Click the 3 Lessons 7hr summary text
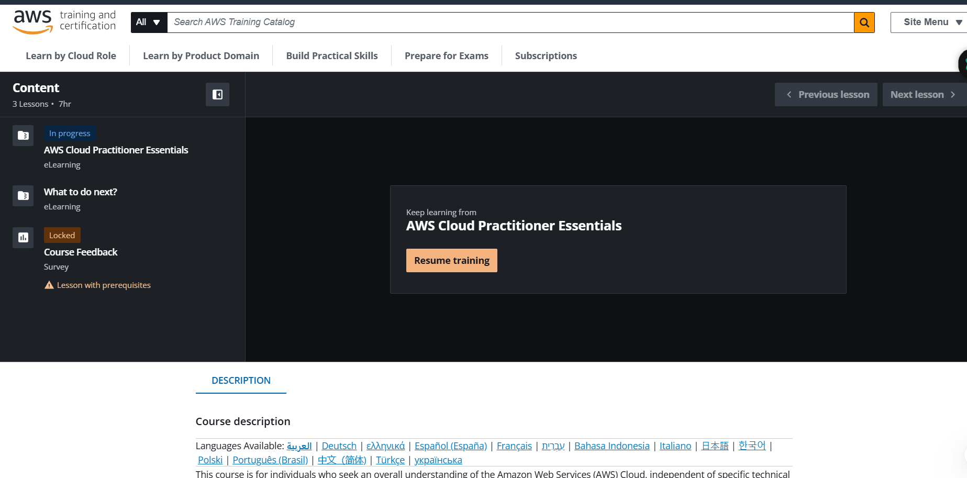The height and width of the screenshot is (478, 967). coord(42,104)
